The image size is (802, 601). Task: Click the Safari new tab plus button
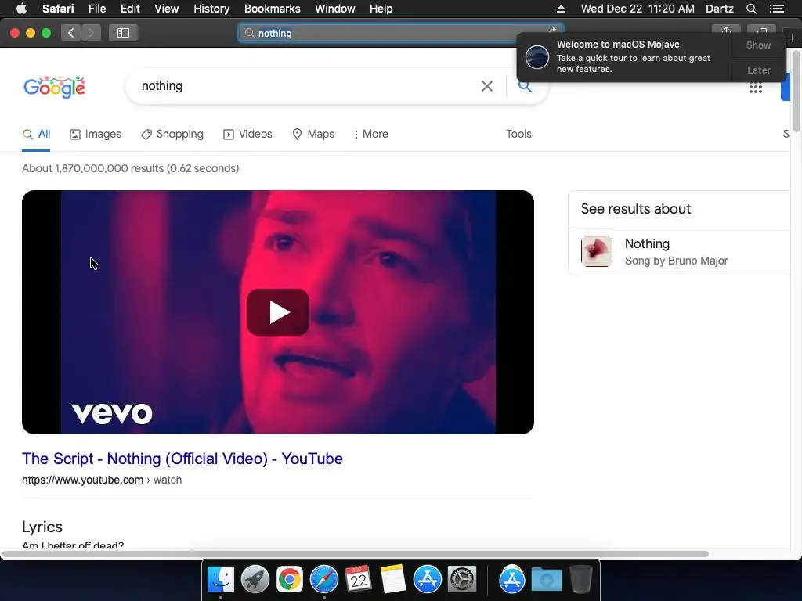click(793, 38)
